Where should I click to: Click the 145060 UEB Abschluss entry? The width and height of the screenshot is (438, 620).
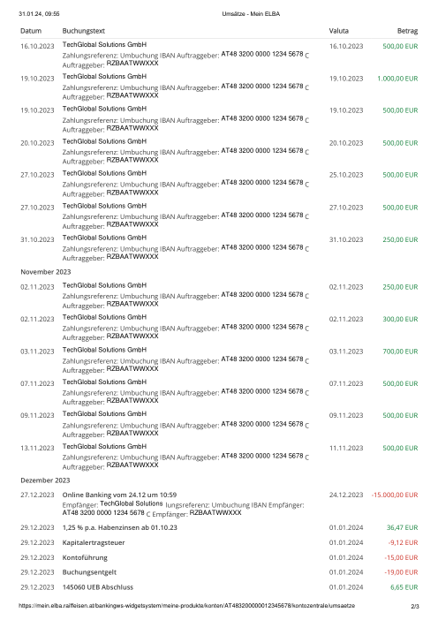tap(98, 587)
